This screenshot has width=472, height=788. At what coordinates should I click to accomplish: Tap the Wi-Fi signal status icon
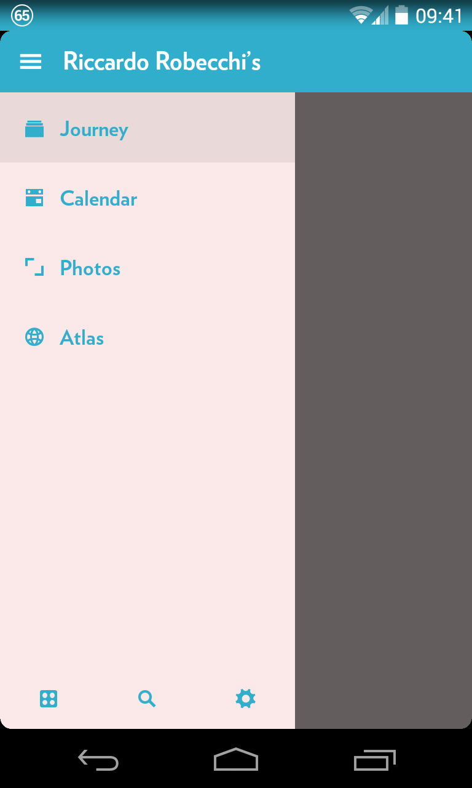(x=361, y=15)
